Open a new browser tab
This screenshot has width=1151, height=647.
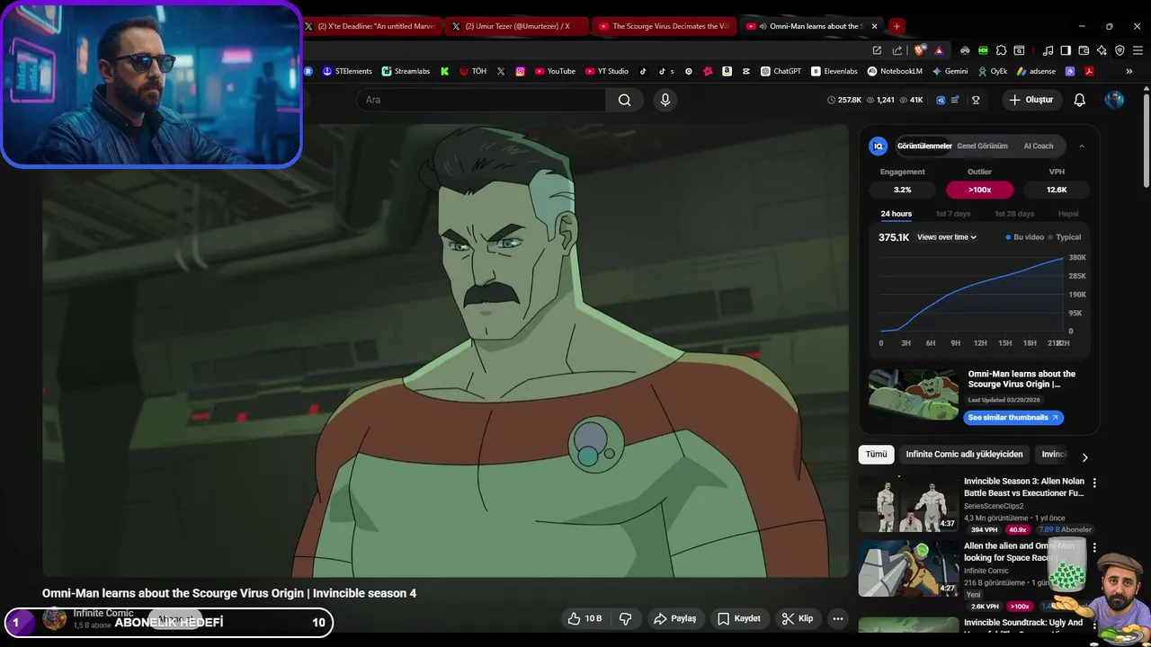pyautogui.click(x=897, y=26)
